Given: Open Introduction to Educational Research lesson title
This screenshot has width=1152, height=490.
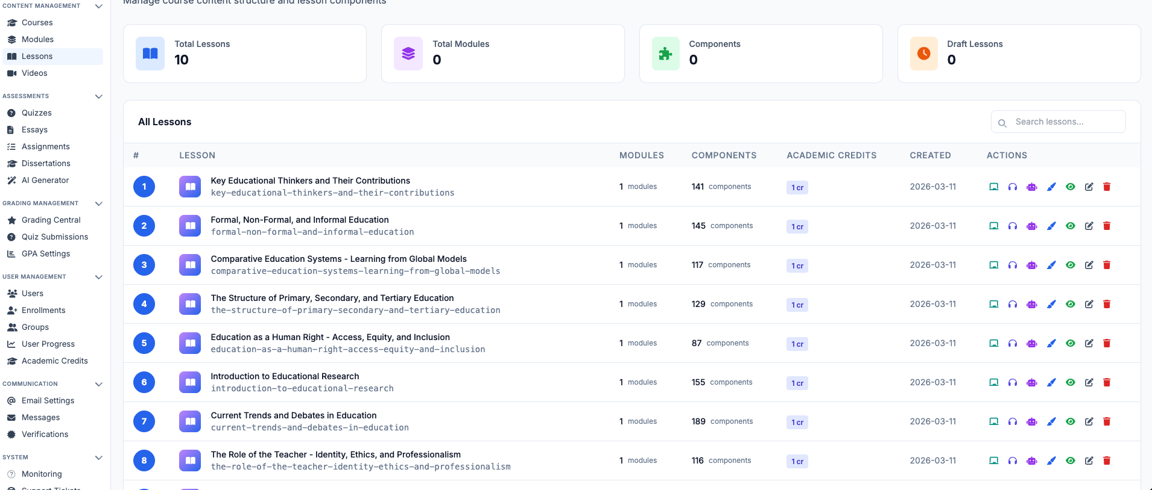Looking at the screenshot, I should click(x=285, y=376).
